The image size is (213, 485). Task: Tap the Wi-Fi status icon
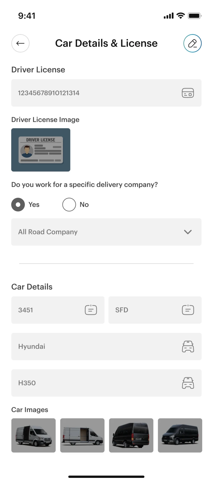[x=180, y=16]
